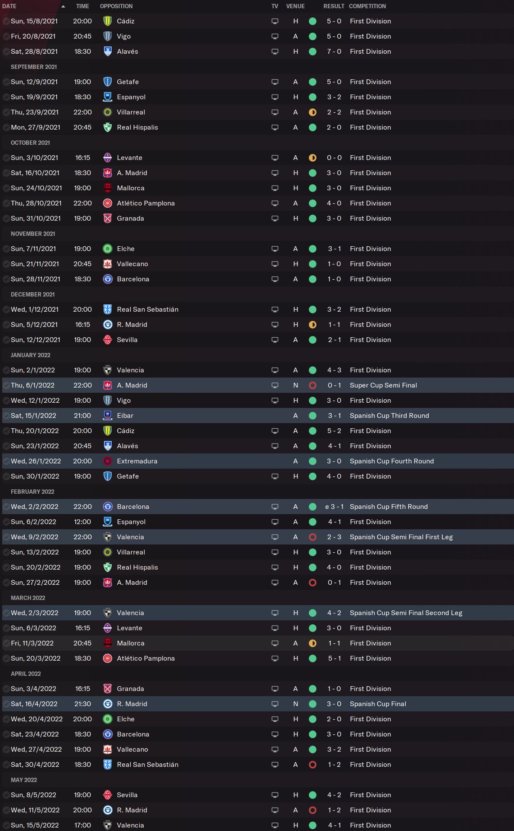The height and width of the screenshot is (831, 514).
Task: Click the TV icon on the Spanish Cup Final row
Action: pos(275,704)
